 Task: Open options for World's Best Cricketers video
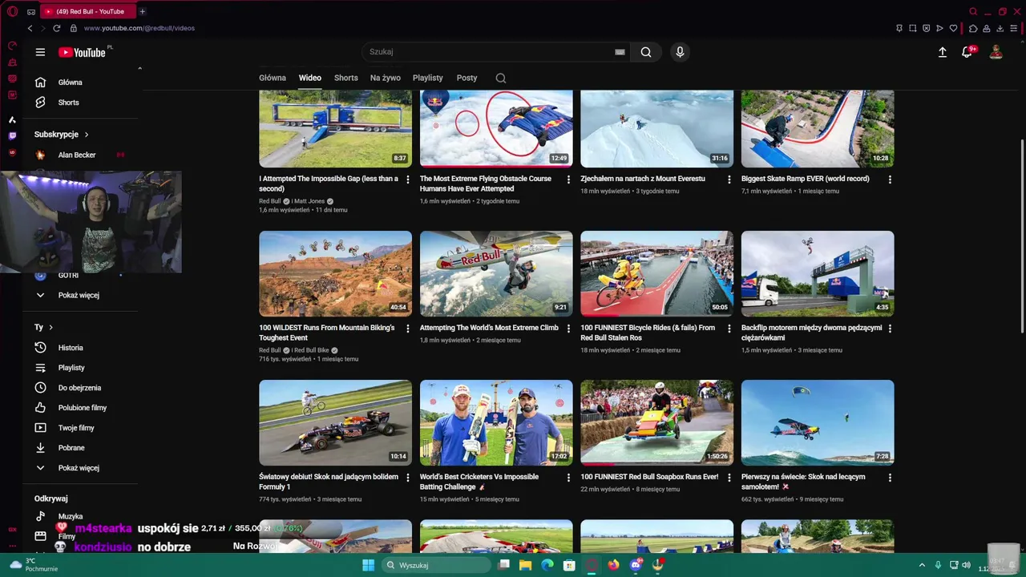tap(568, 478)
